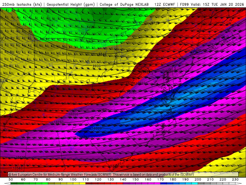Click the 10560 height contour label

pyautogui.click(x=18, y=168)
